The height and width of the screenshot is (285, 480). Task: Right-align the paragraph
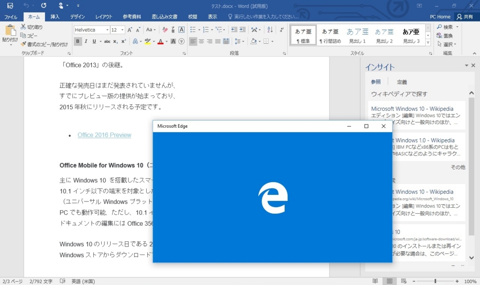(x=210, y=41)
